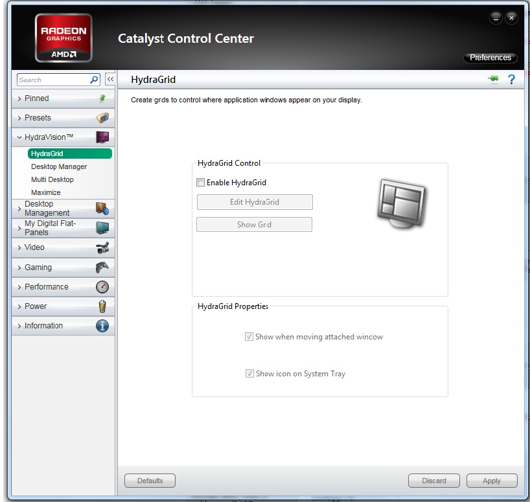Collapse the sidebar with double-arrow button

[110, 80]
